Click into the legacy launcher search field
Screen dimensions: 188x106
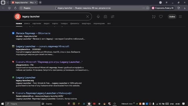coord(53,16)
